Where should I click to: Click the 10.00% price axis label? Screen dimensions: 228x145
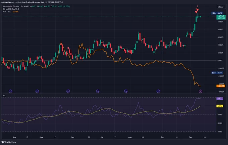[220, 53]
